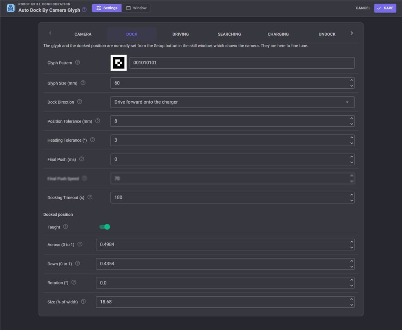Select the Driving tab
The image size is (402, 330).
(181, 34)
